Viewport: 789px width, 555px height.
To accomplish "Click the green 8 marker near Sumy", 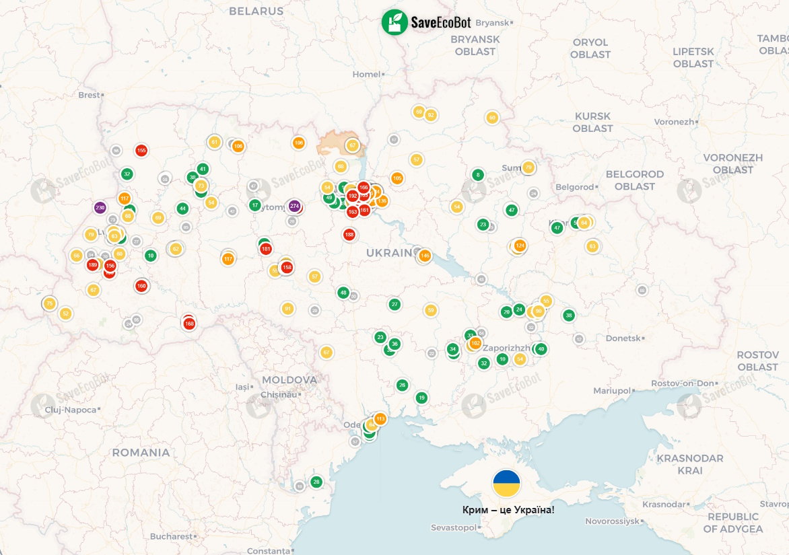I will (x=478, y=175).
